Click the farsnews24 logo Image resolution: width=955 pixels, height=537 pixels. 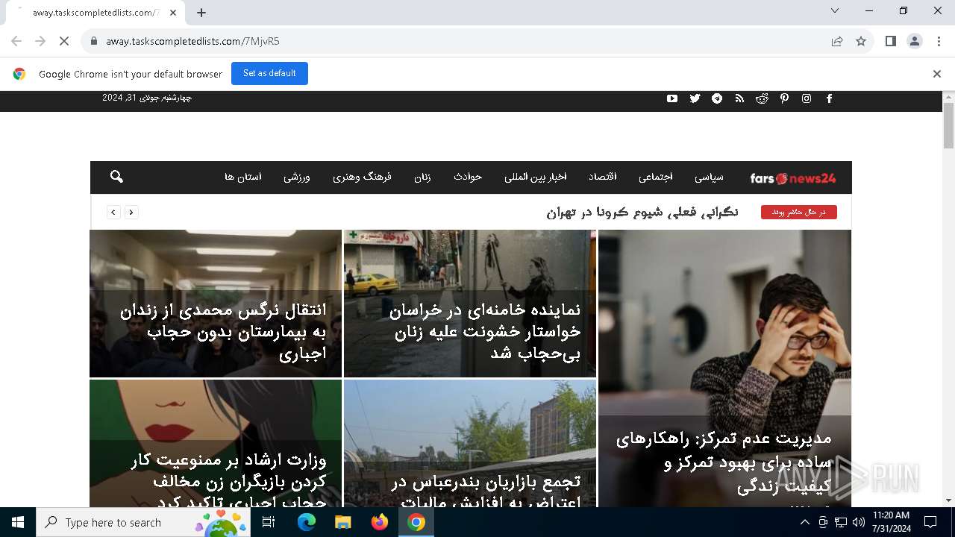[793, 178]
